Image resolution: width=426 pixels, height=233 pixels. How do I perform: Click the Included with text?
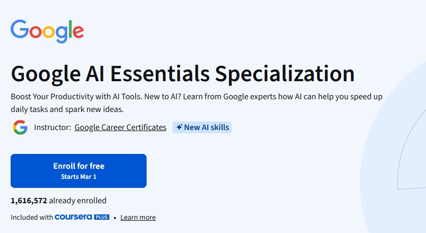31,217
